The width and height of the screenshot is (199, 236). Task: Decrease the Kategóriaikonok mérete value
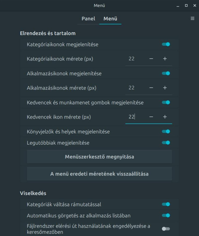pyautogui.click(x=151, y=59)
